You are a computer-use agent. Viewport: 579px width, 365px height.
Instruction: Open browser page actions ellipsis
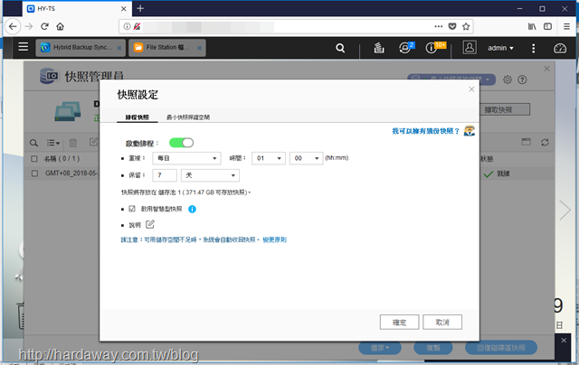[438, 26]
